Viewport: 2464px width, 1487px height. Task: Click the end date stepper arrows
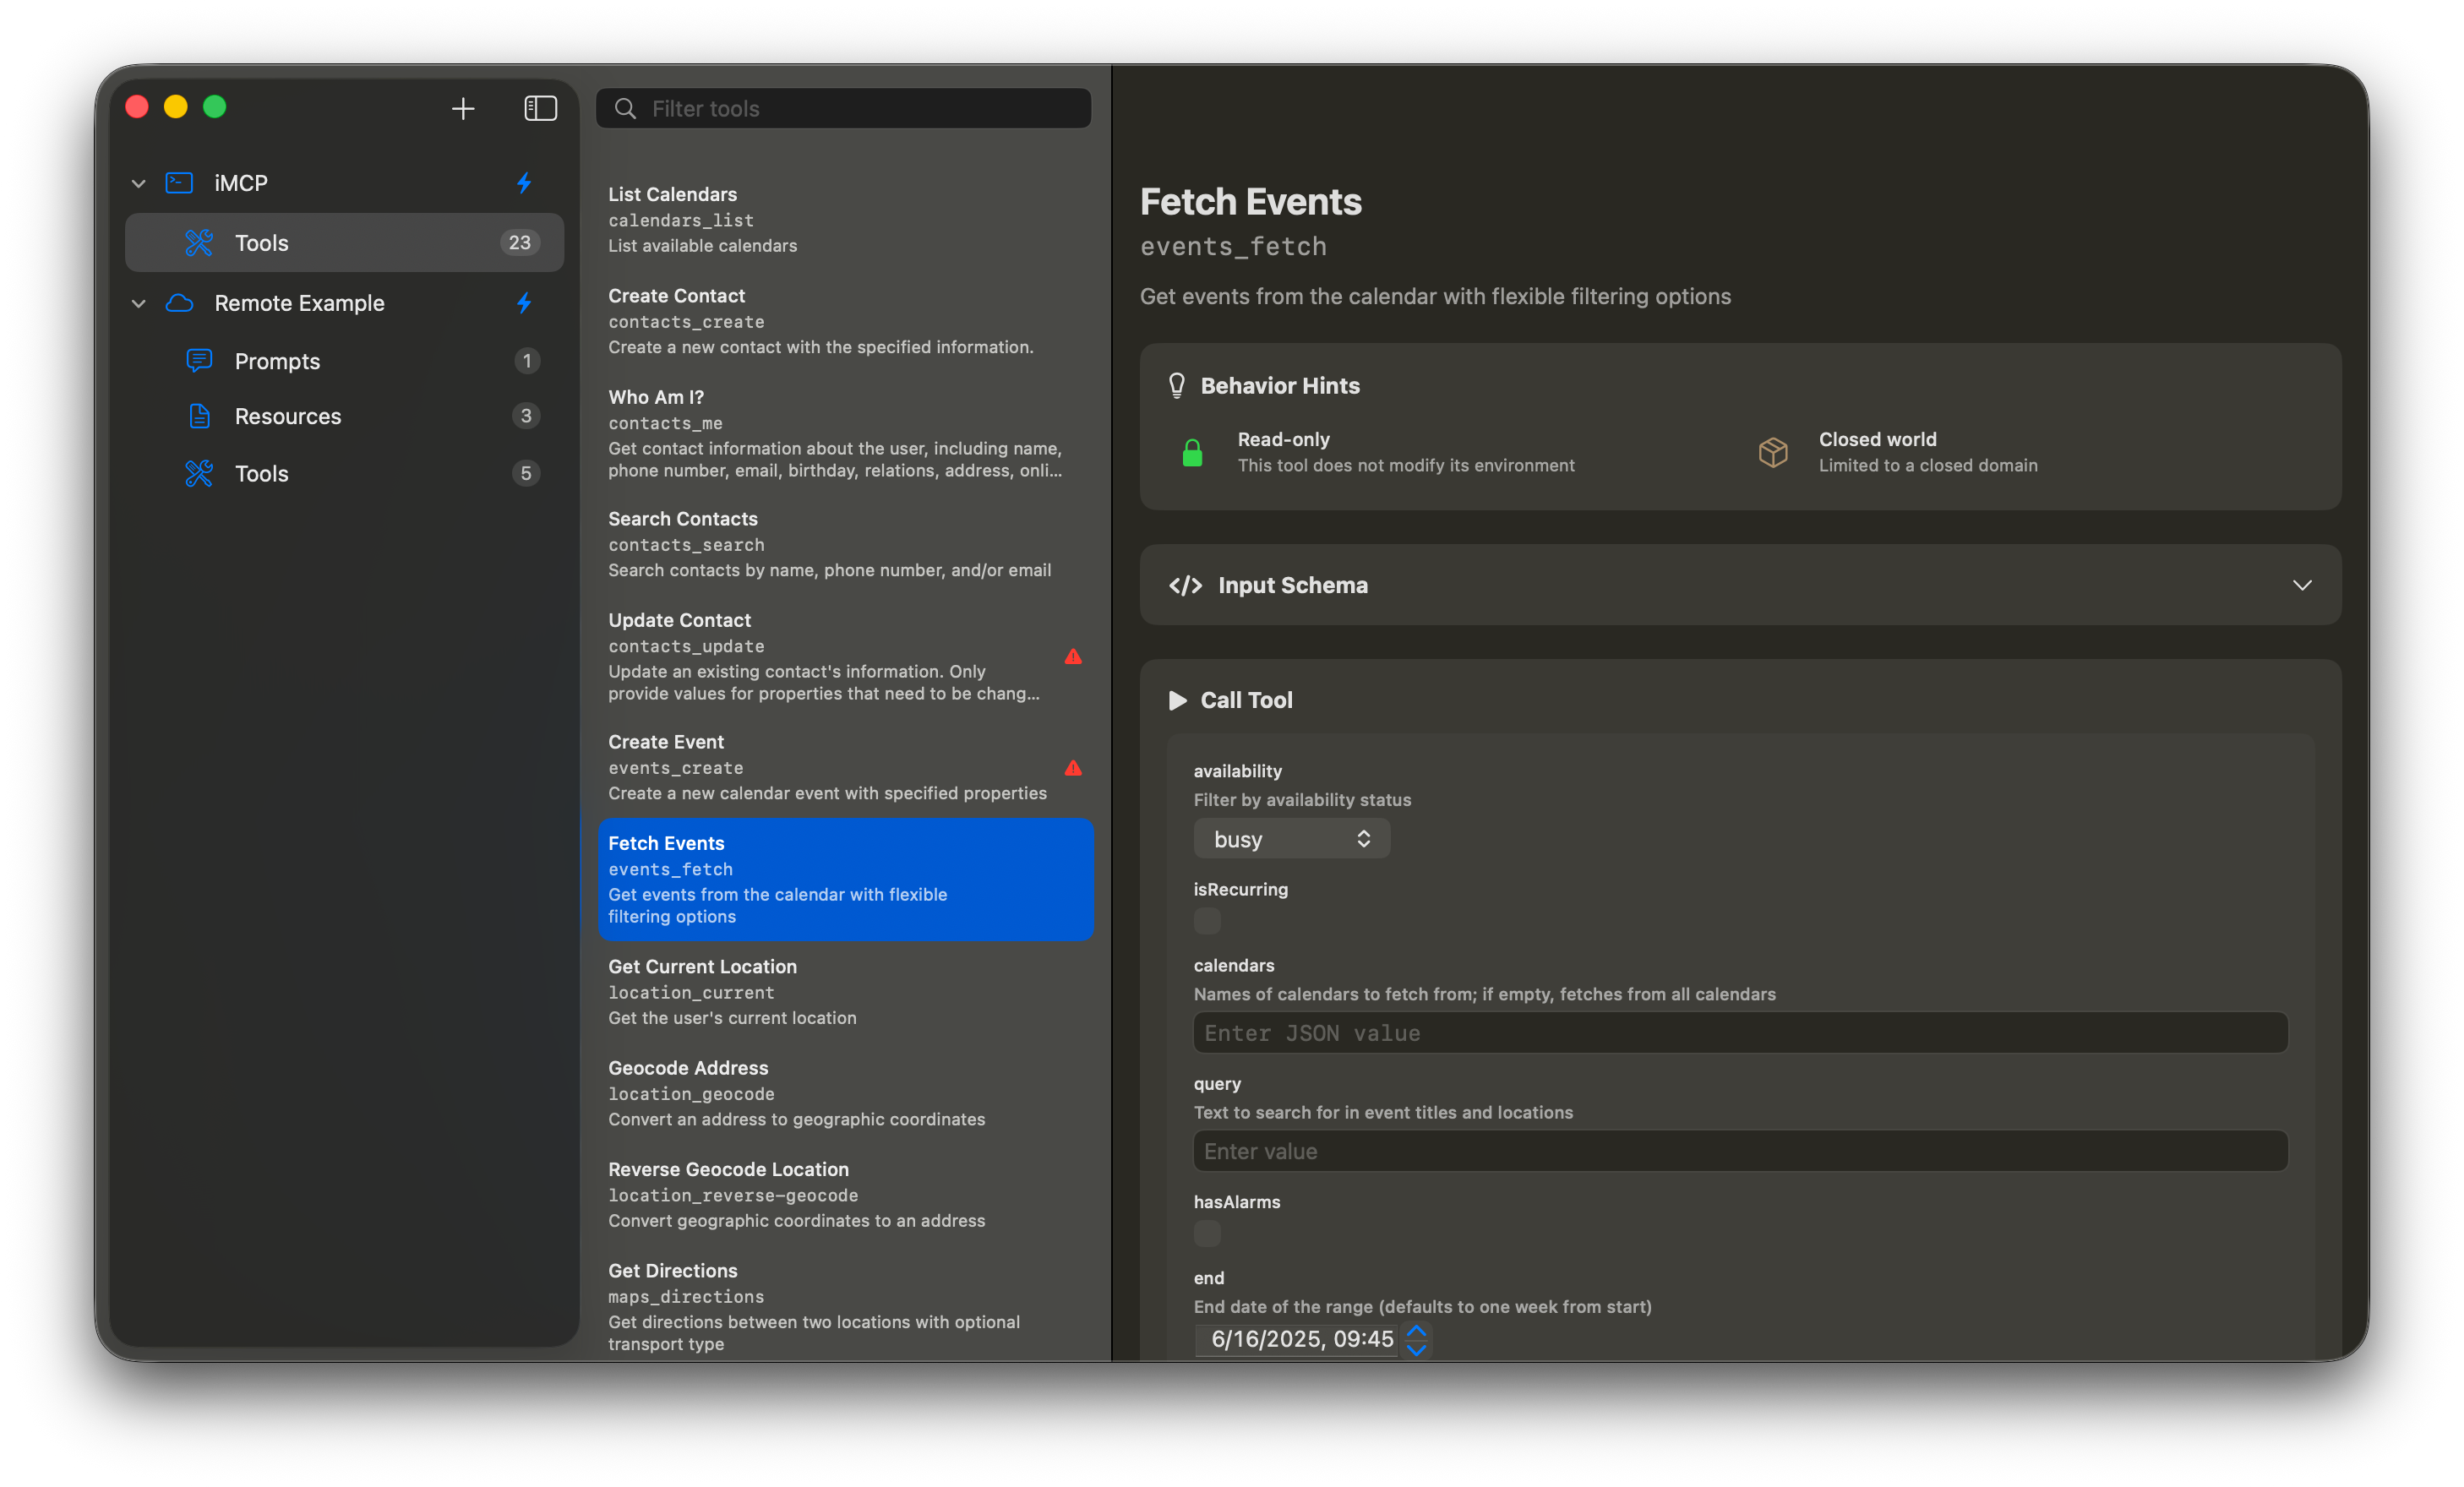tap(1416, 1340)
